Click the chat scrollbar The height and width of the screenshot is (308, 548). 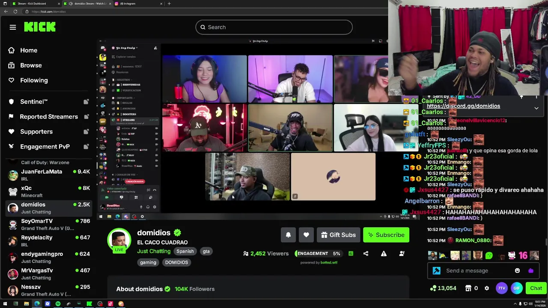[545, 242]
